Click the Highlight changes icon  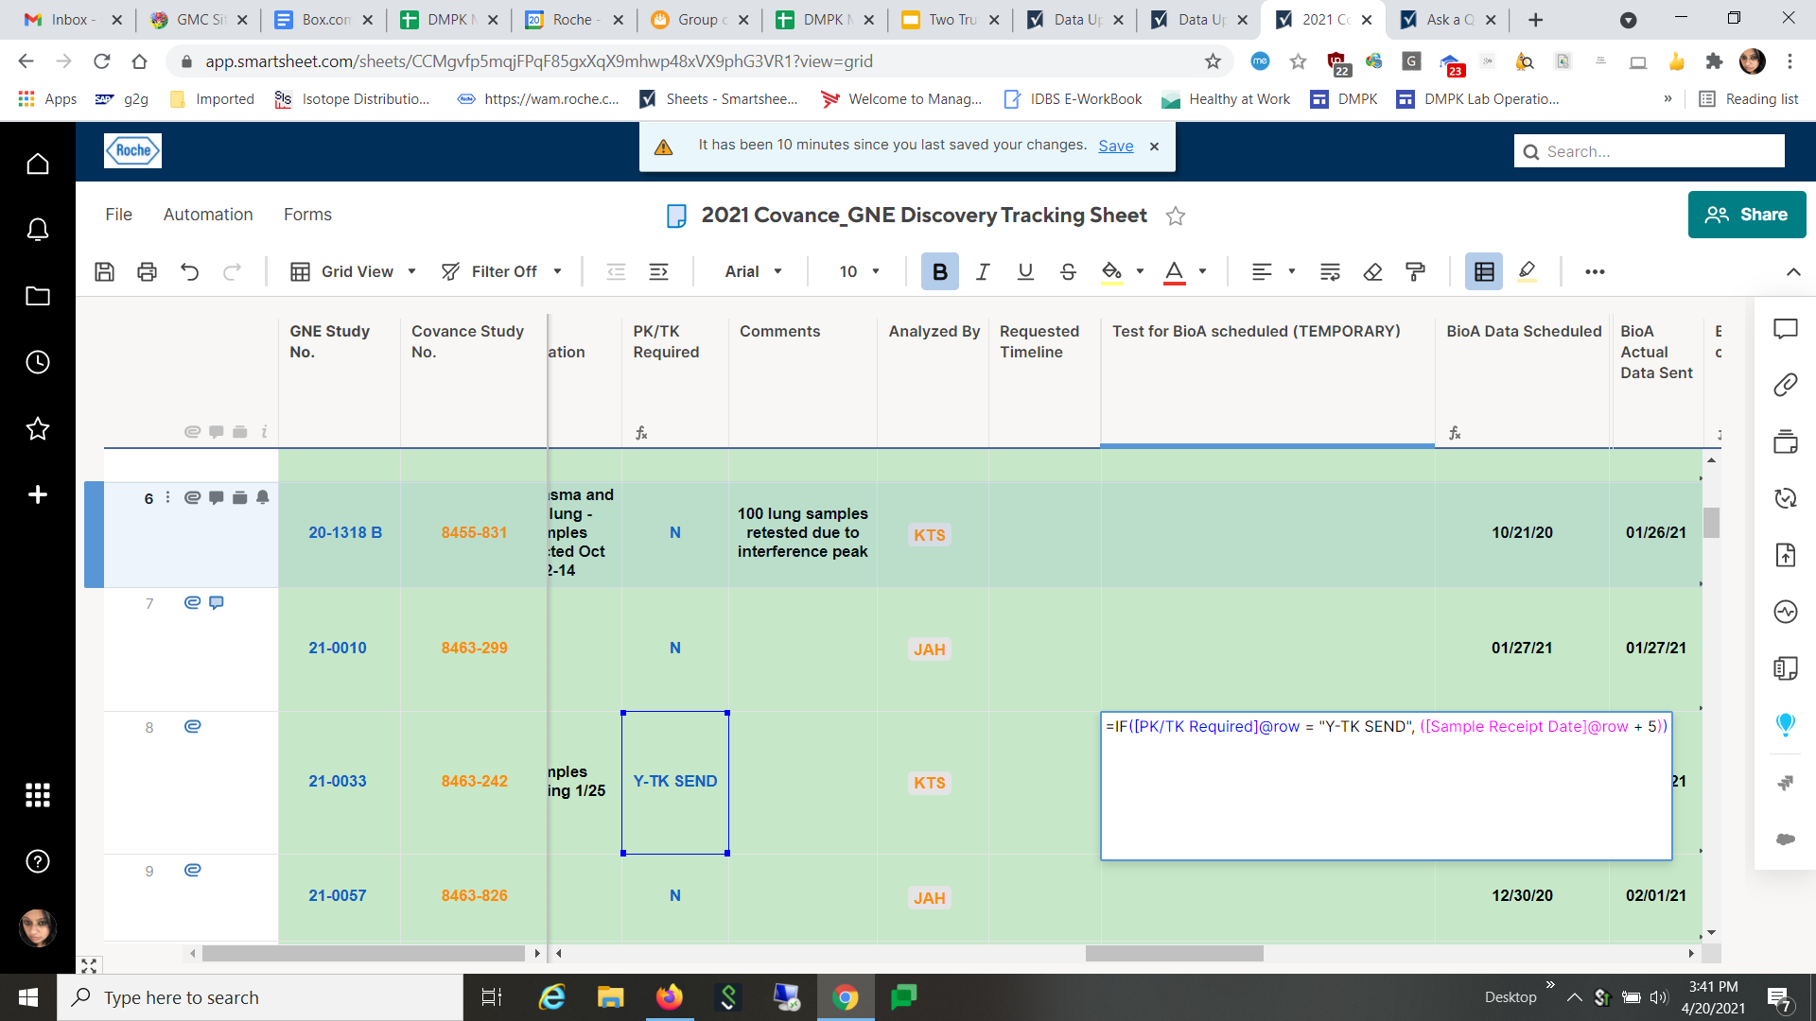[x=1527, y=272]
